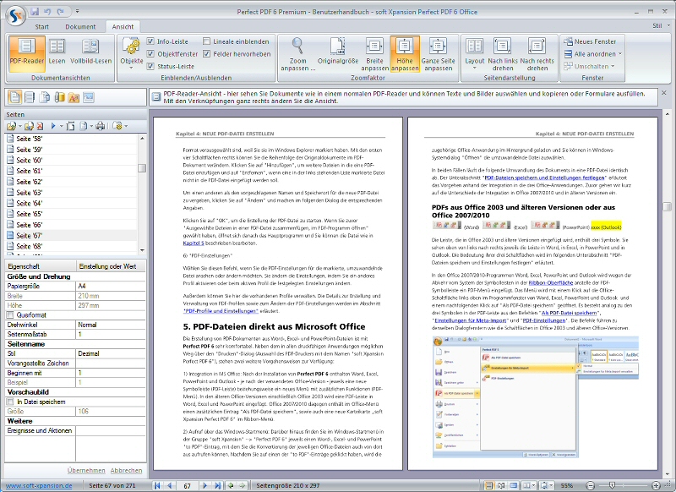Delete page with red X icon
This screenshot has height=492, width=676.
(40, 126)
